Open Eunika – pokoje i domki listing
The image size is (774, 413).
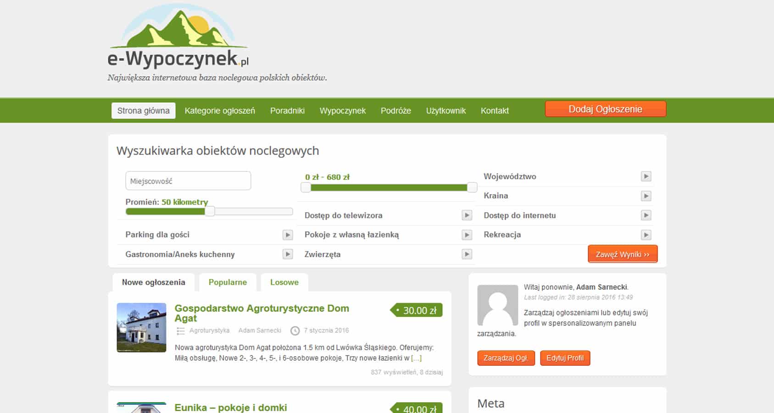(231, 407)
